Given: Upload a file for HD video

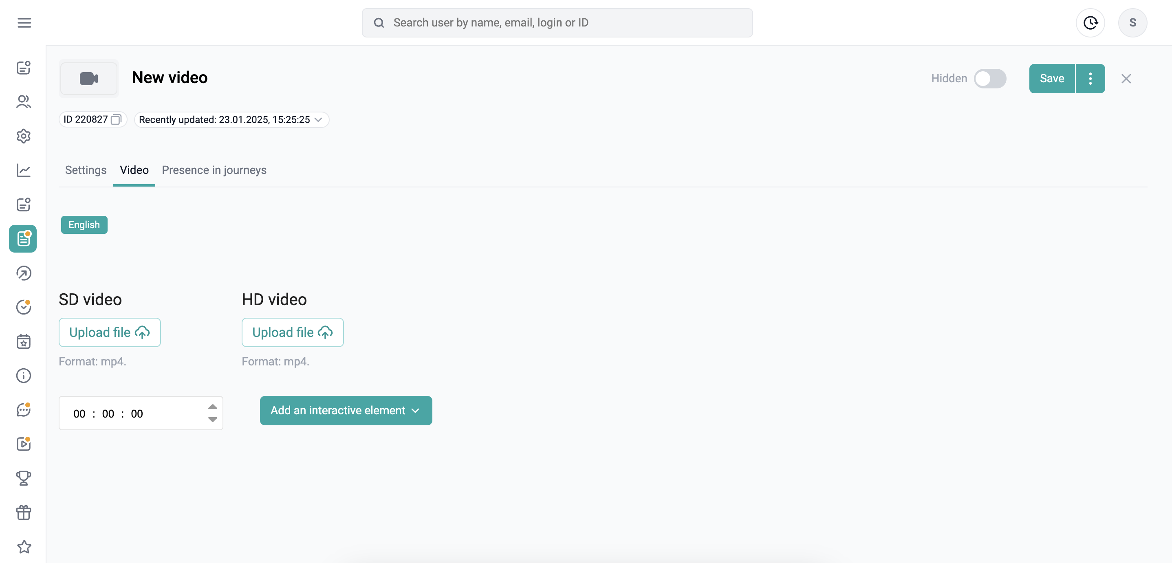Looking at the screenshot, I should click(293, 332).
